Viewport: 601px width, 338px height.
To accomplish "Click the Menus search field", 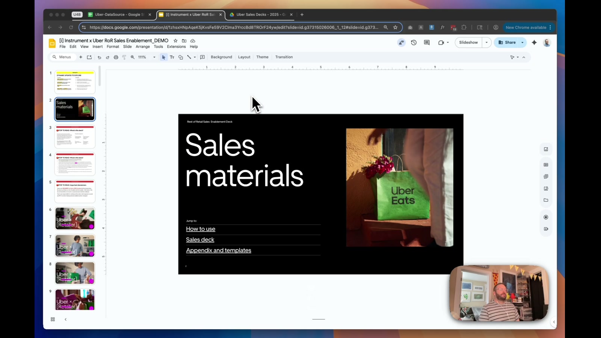I will (62, 57).
